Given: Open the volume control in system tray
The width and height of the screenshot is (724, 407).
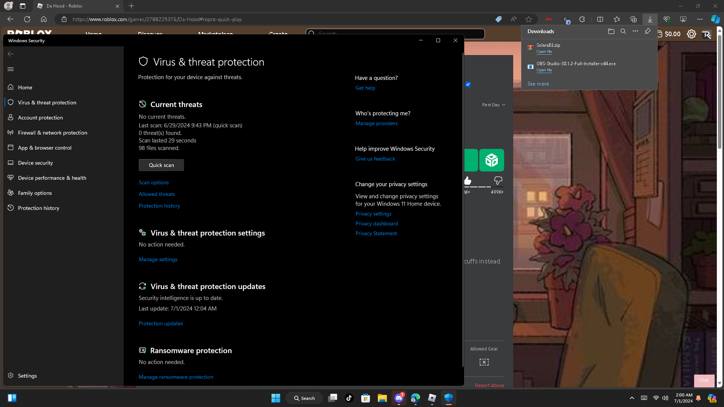Looking at the screenshot, I should pyautogui.click(x=665, y=398).
